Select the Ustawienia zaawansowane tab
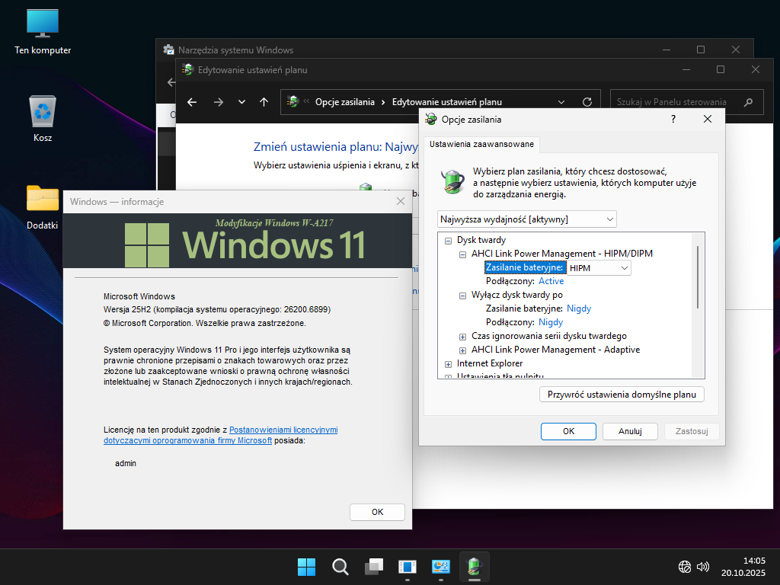 pos(481,144)
